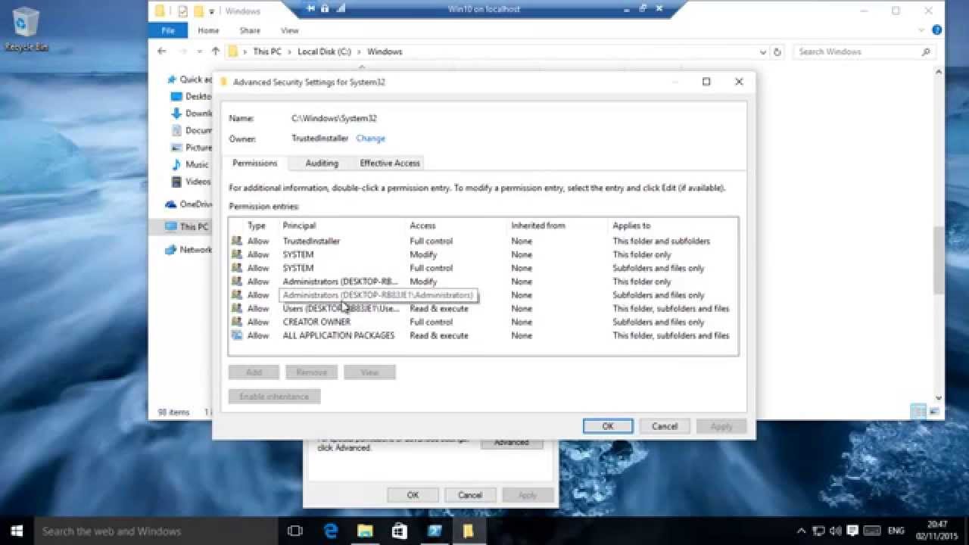Image resolution: width=969 pixels, height=545 pixels.
Task: Click OK in the Properties dialog behind
Action: click(x=413, y=495)
